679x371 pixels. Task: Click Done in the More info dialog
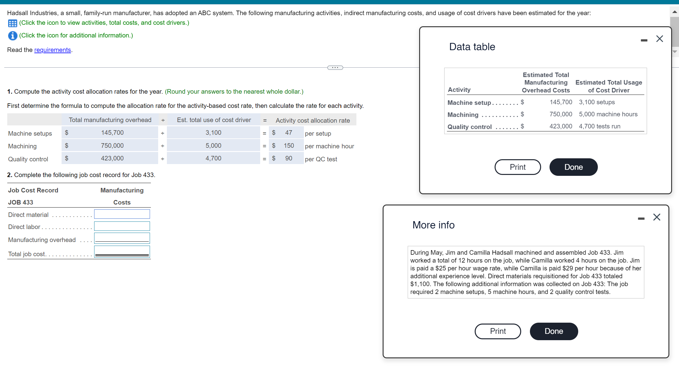click(x=554, y=331)
